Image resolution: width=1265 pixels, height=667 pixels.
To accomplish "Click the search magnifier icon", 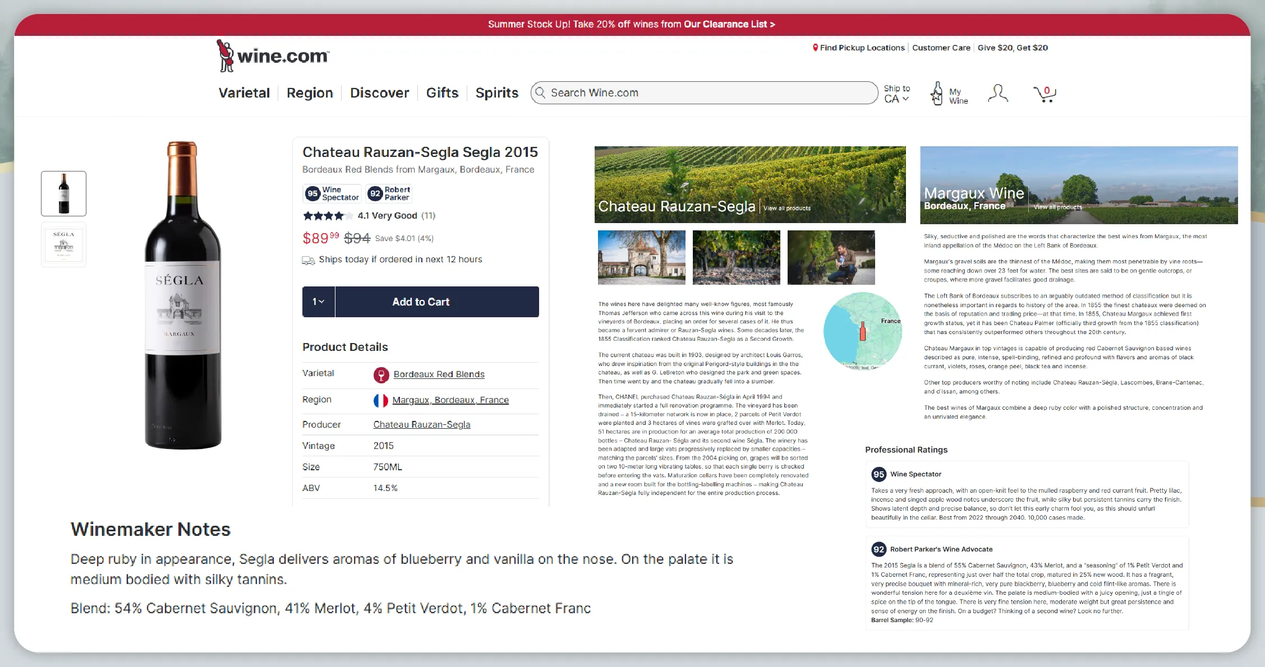I will pyautogui.click(x=540, y=92).
